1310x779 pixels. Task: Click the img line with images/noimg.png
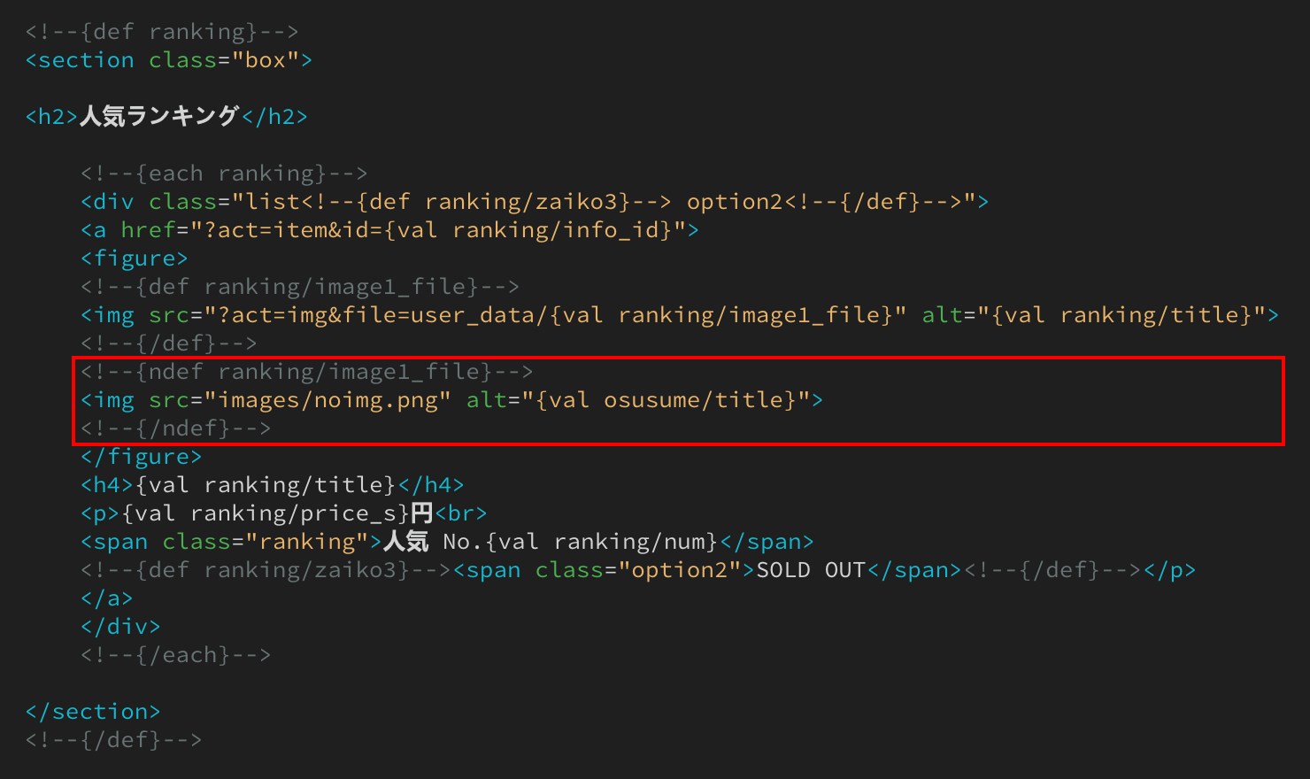pos(451,400)
